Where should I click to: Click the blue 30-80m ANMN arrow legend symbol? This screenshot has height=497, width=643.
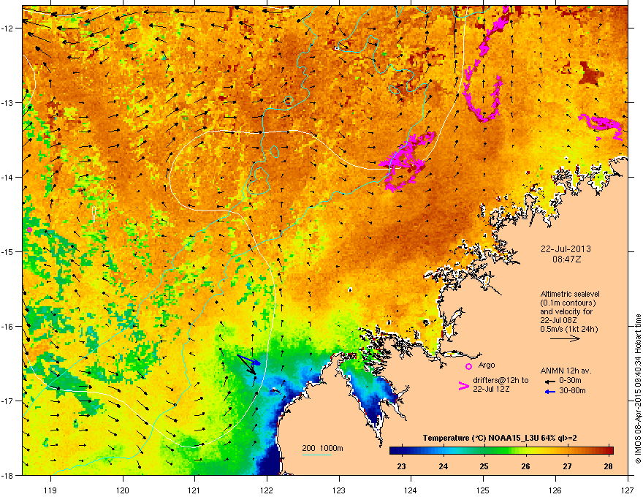coord(550,392)
